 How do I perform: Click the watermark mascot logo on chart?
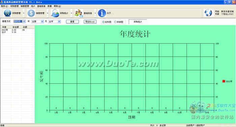[198, 107]
